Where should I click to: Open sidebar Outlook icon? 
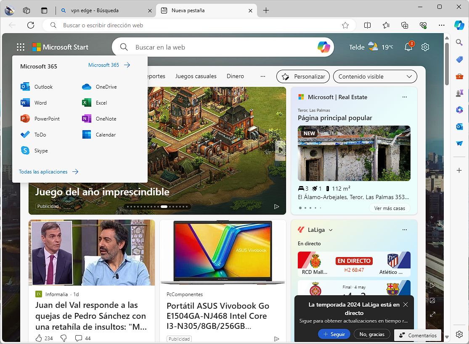pyautogui.click(x=459, y=126)
